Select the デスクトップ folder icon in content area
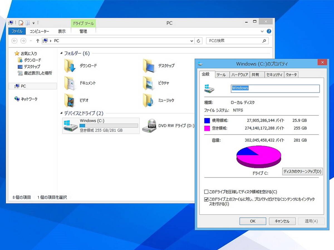This screenshot has width=334, height=250. (x=149, y=66)
